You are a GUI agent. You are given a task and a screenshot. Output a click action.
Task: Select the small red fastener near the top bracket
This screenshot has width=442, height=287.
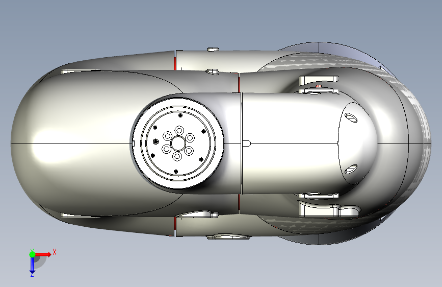[319, 86]
